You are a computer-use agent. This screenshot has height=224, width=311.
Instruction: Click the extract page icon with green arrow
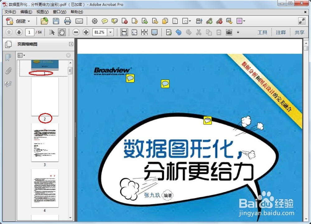145,21
